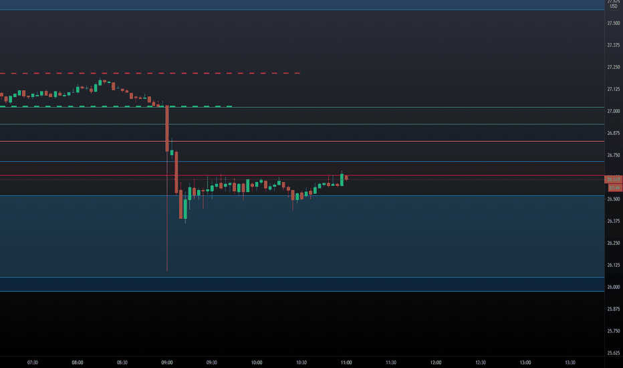This screenshot has width=623, height=368.
Task: Click the 25.875 price axis label
Action: tap(614, 308)
